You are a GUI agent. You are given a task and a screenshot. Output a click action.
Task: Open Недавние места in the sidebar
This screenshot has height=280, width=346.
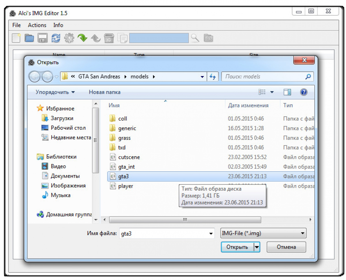(x=66, y=138)
